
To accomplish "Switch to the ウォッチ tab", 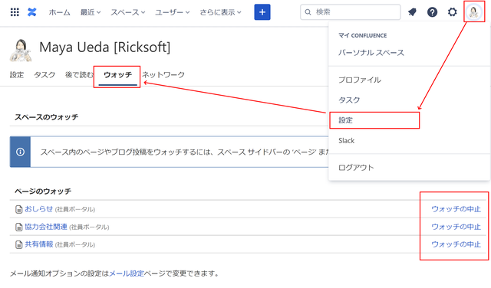I will click(x=117, y=75).
